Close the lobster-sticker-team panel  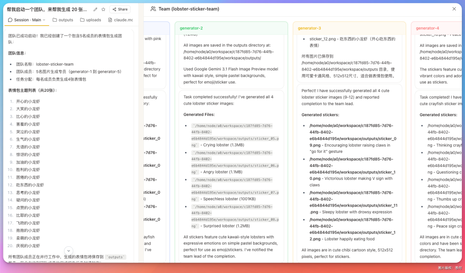click(454, 9)
